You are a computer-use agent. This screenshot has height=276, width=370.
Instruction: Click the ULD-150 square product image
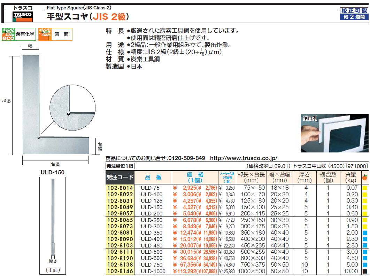56,105
